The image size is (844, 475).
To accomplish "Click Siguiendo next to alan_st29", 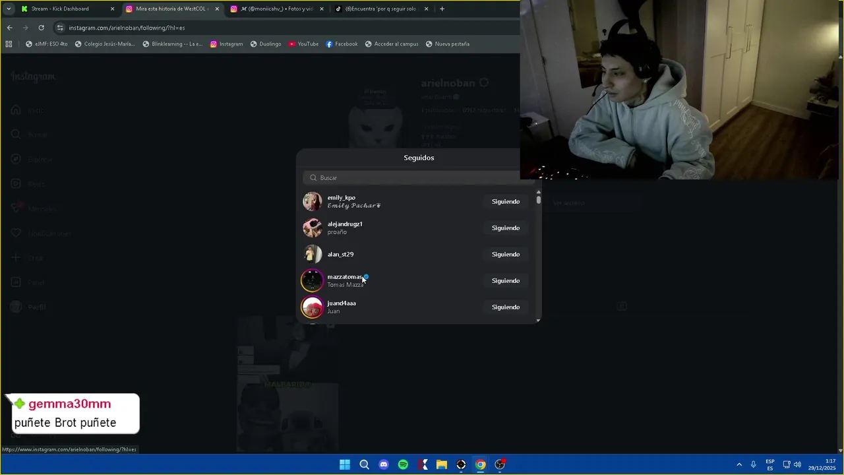I will [506, 254].
